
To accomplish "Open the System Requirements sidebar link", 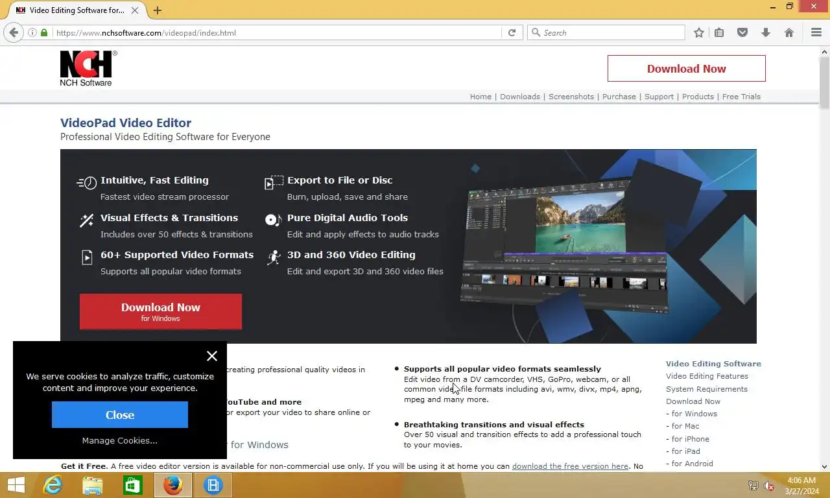I will click(707, 389).
